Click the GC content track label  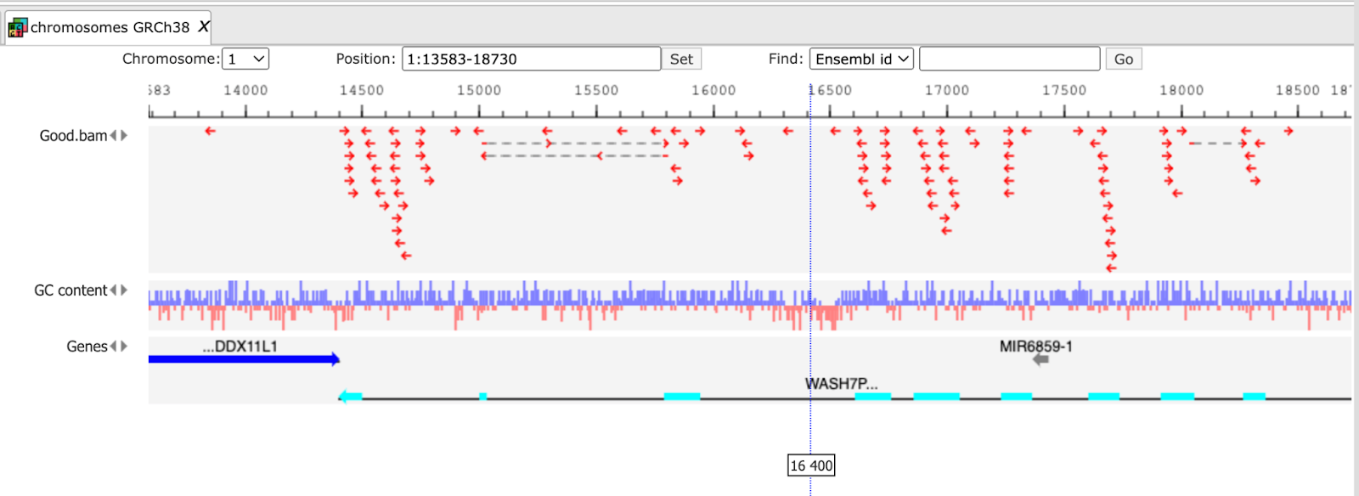70,290
